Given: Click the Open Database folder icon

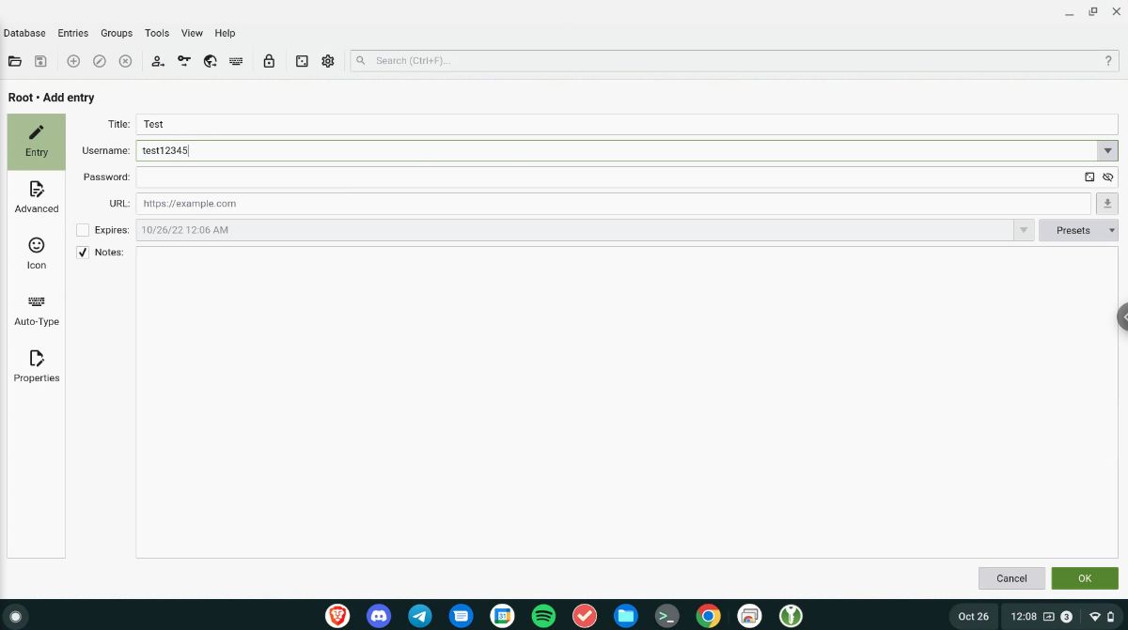Looking at the screenshot, I should click(x=15, y=61).
